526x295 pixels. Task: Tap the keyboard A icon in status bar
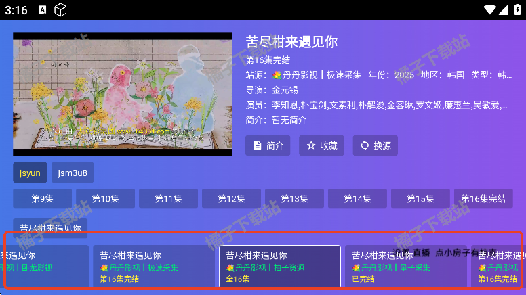pyautogui.click(x=42, y=10)
